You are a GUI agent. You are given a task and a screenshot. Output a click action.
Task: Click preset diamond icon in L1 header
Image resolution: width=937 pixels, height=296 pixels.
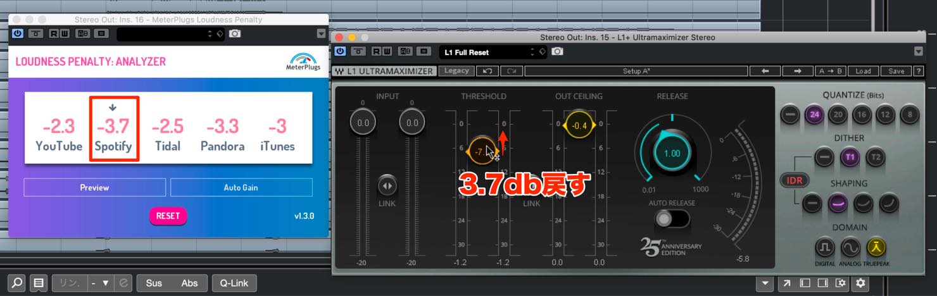pyautogui.click(x=543, y=52)
